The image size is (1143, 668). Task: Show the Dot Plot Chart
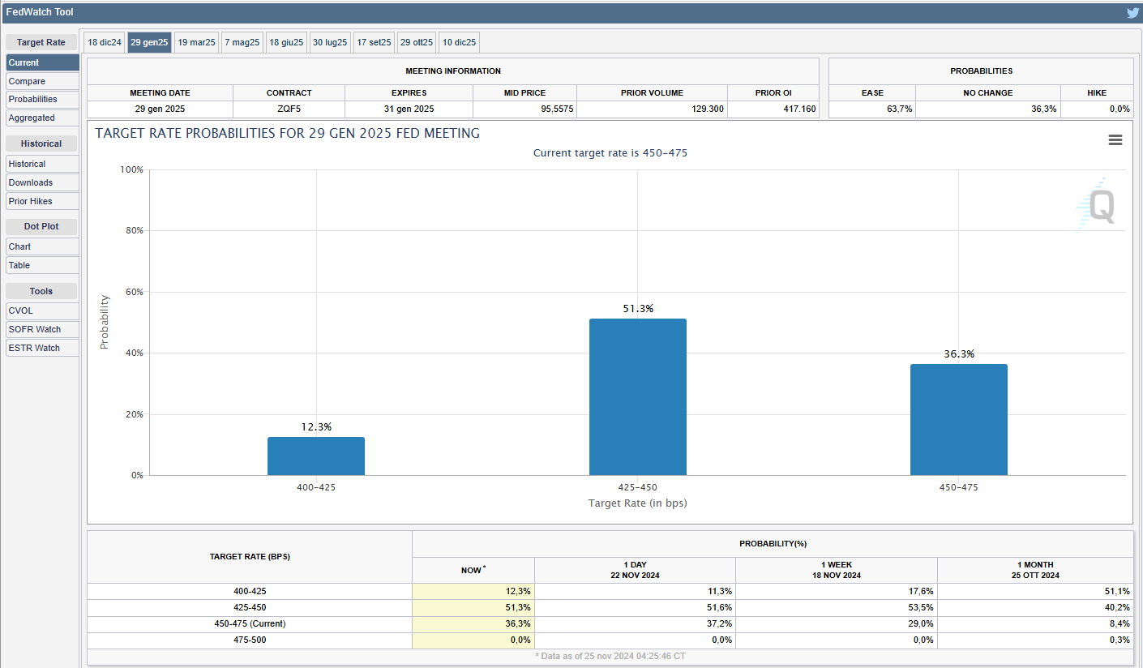click(x=42, y=246)
